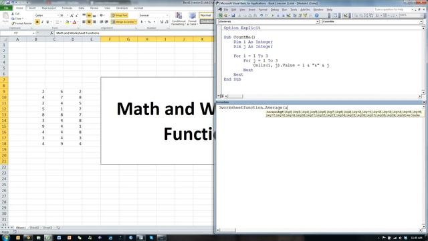Image resolution: width=428 pixels, height=241 pixels.
Task: Open Debug menu in VBA editor
Action: tap(274, 9)
